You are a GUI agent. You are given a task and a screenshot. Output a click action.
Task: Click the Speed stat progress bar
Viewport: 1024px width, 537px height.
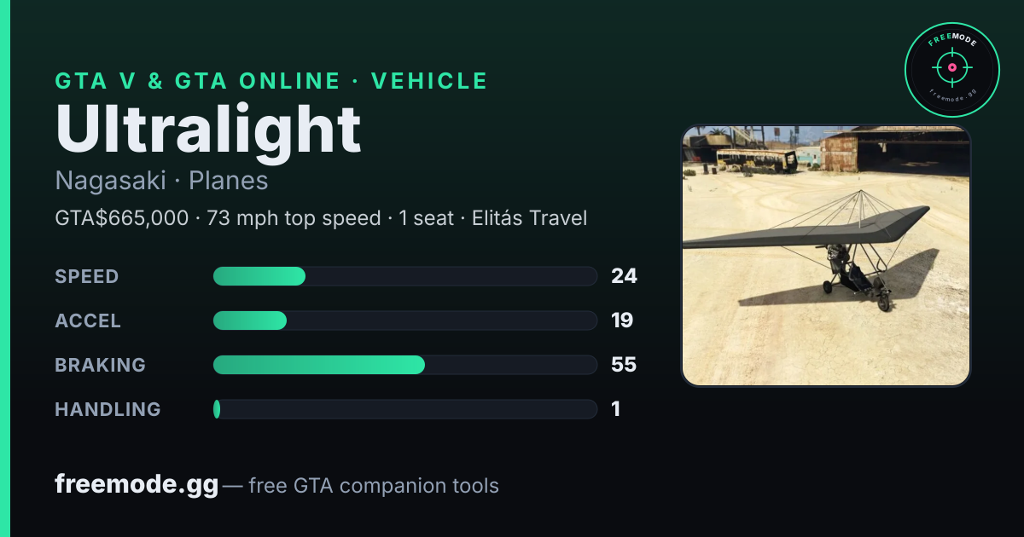pos(404,276)
